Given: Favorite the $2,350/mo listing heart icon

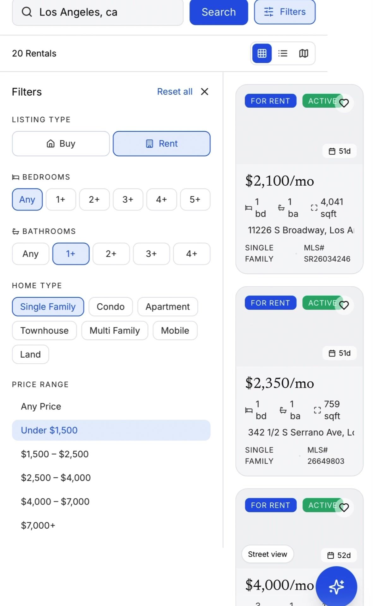Looking at the screenshot, I should (344, 305).
